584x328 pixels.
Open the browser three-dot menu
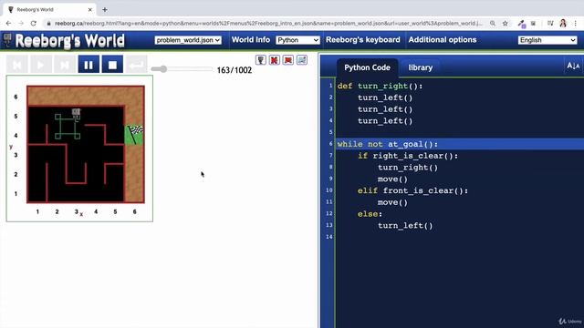pyautogui.click(x=576, y=23)
